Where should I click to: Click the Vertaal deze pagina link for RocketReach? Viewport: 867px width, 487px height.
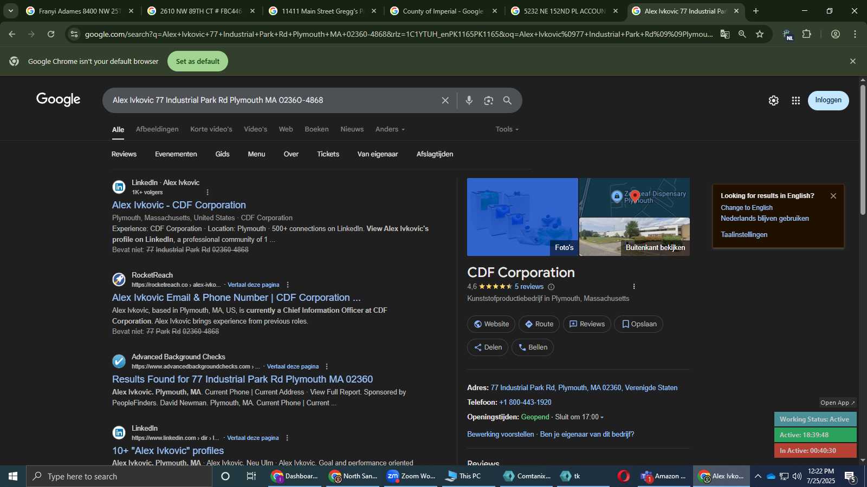click(x=254, y=285)
